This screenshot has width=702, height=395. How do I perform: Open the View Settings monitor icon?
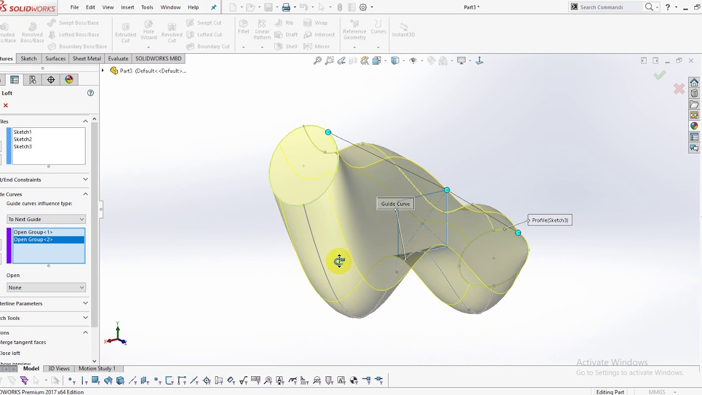pyautogui.click(x=461, y=61)
